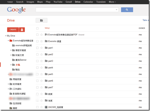
Task: Open Translate in the top bar
Action: (x=101, y=2)
